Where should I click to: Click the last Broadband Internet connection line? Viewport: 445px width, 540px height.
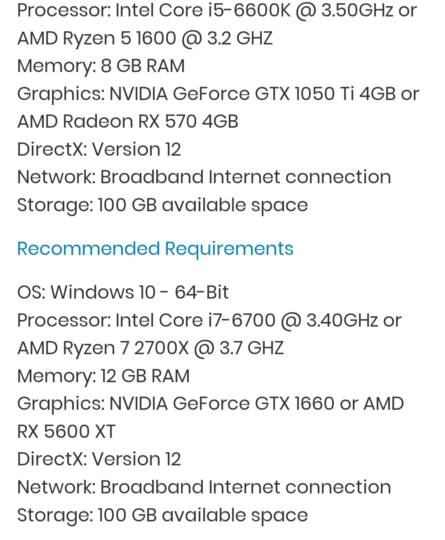point(204,487)
